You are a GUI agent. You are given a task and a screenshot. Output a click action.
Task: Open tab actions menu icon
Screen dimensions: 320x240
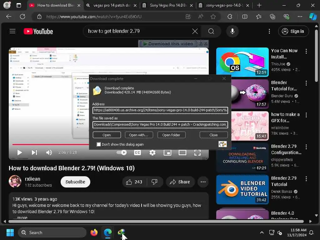[18, 5]
